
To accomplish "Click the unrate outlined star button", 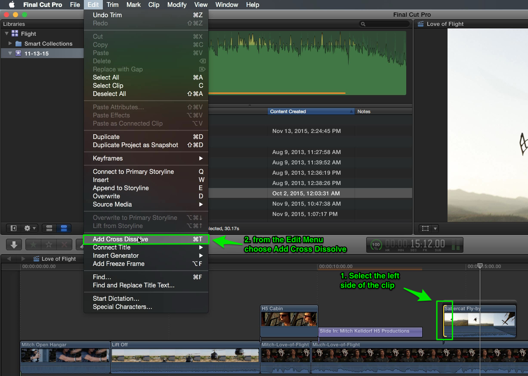I will pos(49,245).
